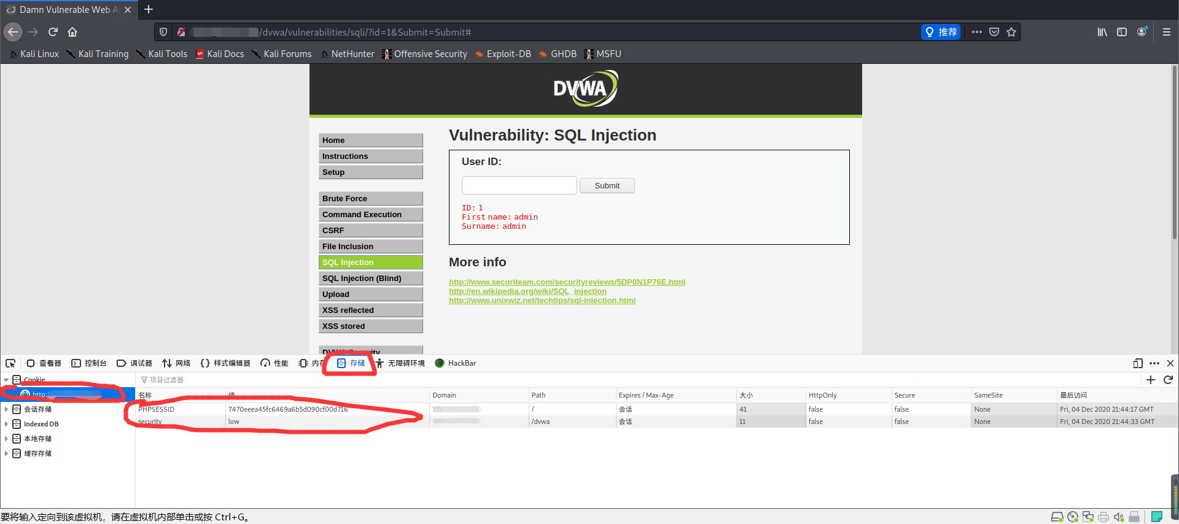Click the page actions three-dot icon
1179x524 pixels.
976,32
